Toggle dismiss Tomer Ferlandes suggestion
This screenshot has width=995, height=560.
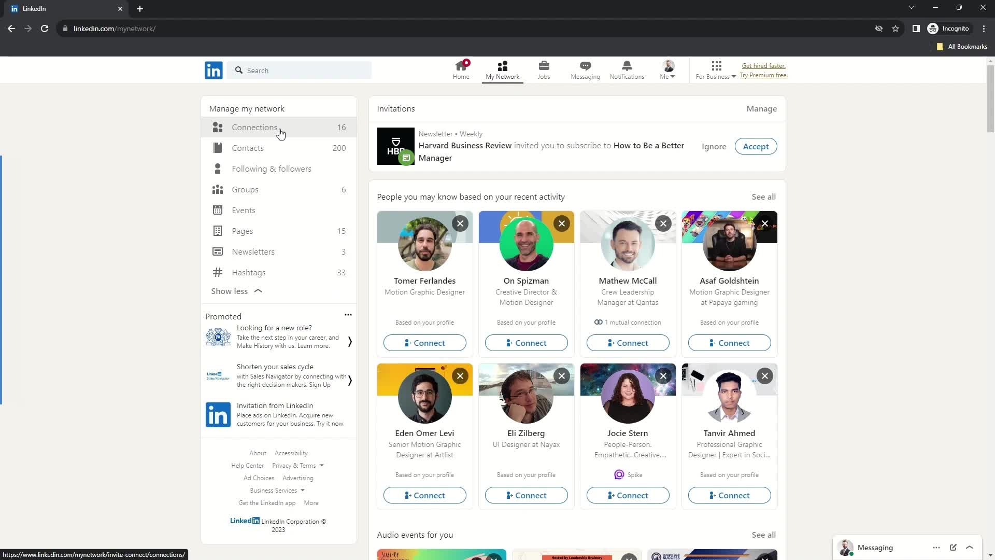click(x=461, y=223)
